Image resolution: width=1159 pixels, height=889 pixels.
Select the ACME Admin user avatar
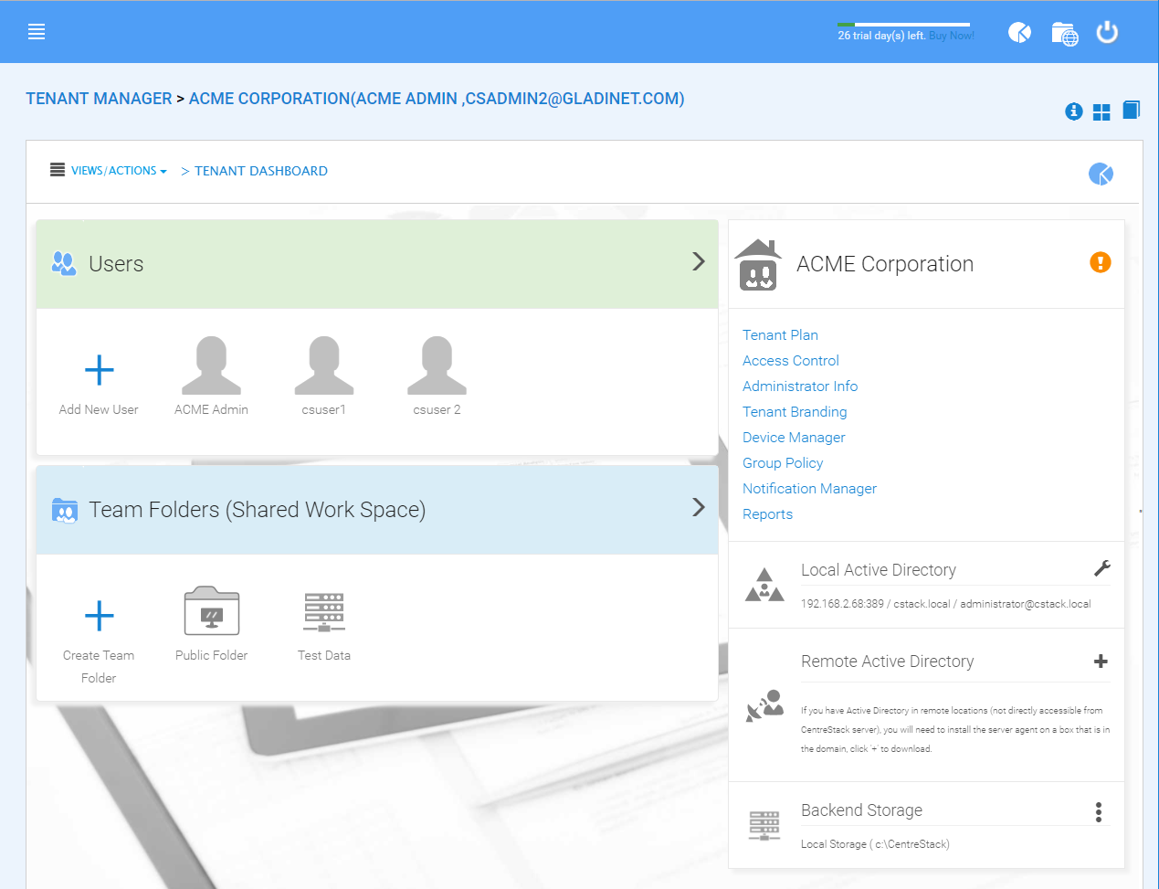click(x=211, y=365)
